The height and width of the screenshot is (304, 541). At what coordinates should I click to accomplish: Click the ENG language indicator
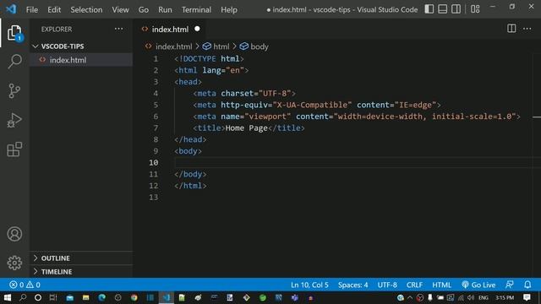tap(484, 297)
